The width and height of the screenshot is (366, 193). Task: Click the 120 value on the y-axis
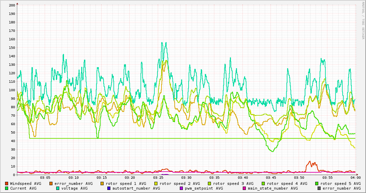pyautogui.click(x=12, y=73)
